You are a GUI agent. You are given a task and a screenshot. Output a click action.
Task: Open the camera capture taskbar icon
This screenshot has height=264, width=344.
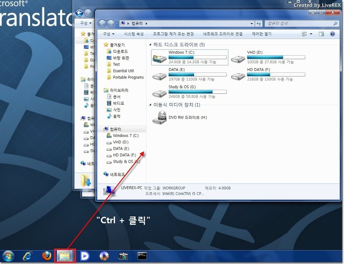pyautogui.click(x=123, y=256)
